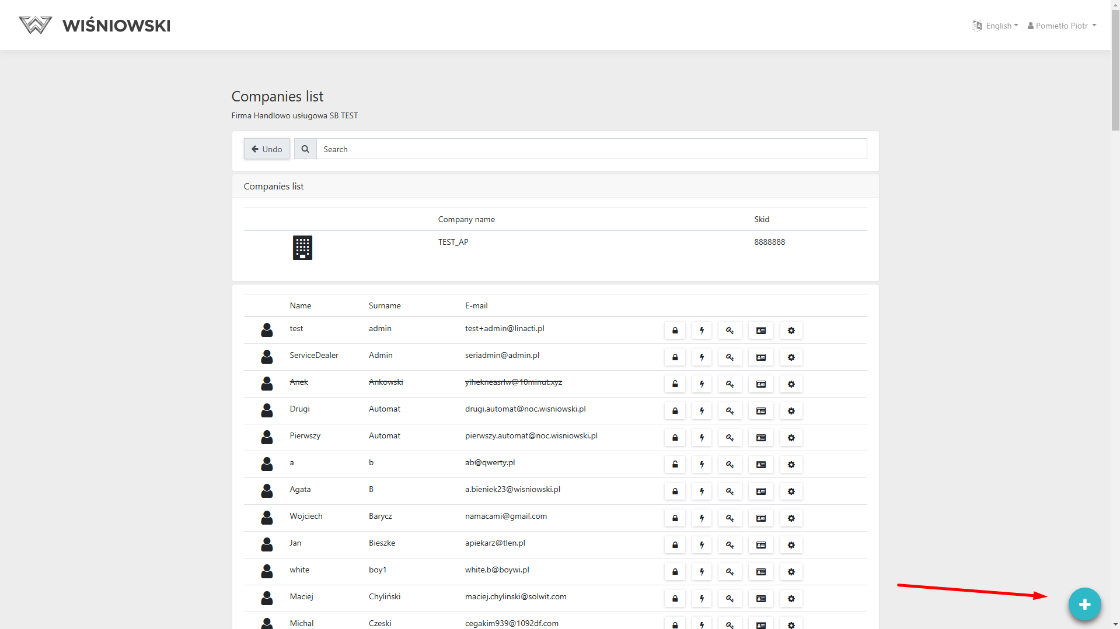
Task: Click the lightning bolt icon for white boy1
Action: coord(702,572)
